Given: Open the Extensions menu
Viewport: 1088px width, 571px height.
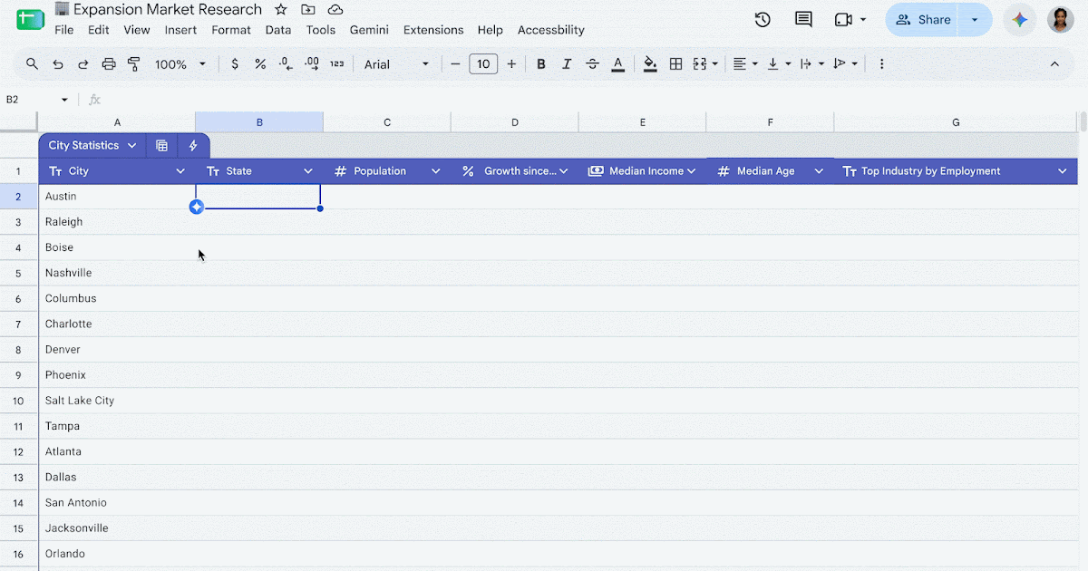Looking at the screenshot, I should (433, 30).
